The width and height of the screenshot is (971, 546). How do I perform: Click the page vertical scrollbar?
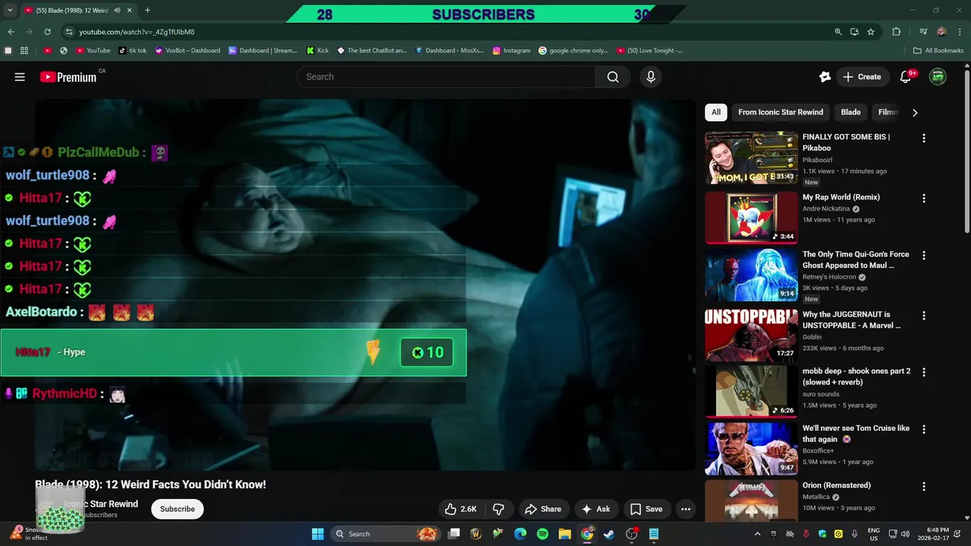(966, 152)
